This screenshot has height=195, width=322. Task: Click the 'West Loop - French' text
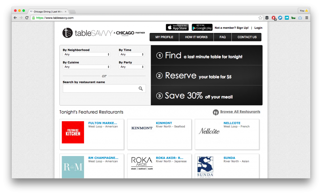(236, 127)
